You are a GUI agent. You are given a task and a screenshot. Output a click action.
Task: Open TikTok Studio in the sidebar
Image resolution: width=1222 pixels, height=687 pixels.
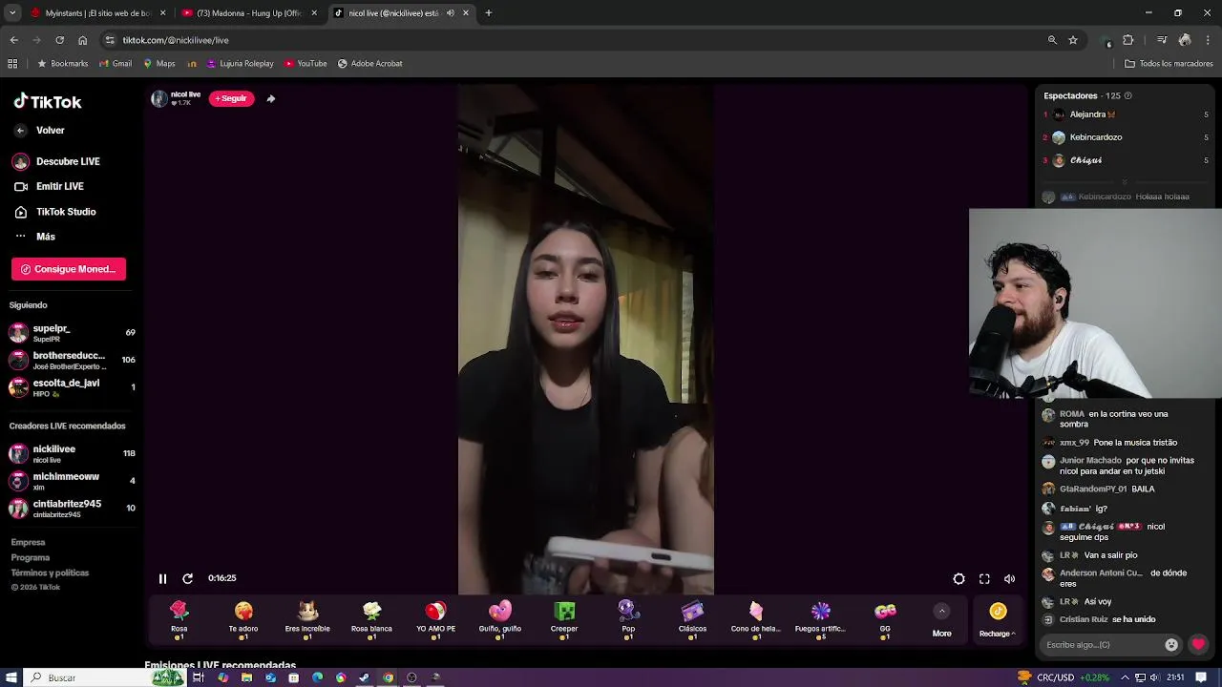coord(55,212)
